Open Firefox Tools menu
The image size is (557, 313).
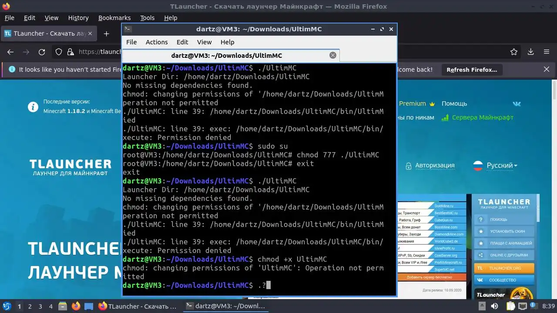147,18
